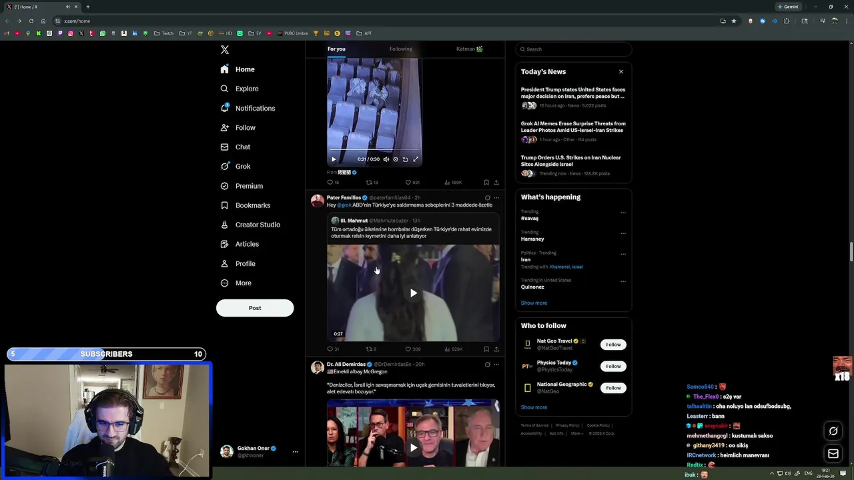Image resolution: width=854 pixels, height=480 pixels.
Task: Open the @grok mention link
Action: (344, 205)
